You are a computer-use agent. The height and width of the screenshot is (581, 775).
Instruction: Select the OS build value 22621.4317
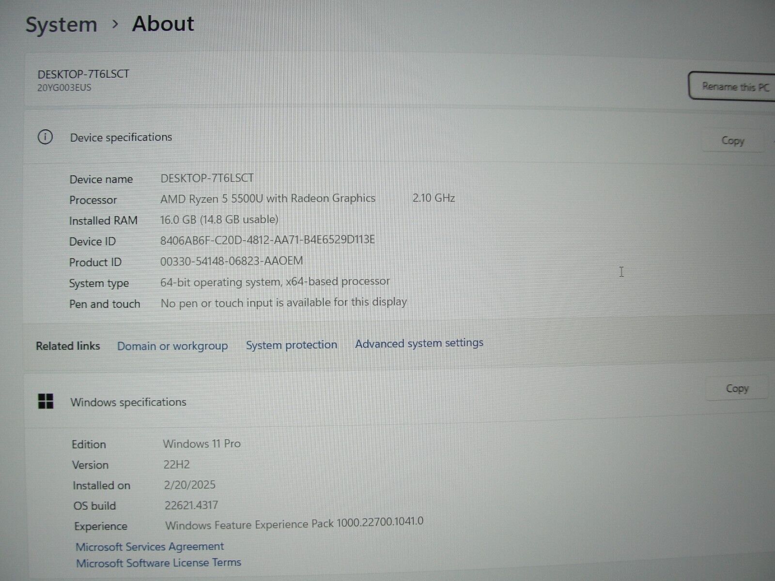coord(191,505)
